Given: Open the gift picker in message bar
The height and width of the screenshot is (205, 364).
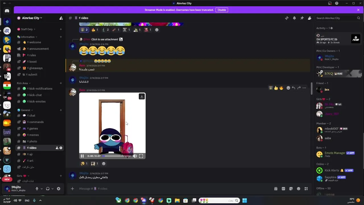Looking at the screenshot, I should tap(276, 188).
